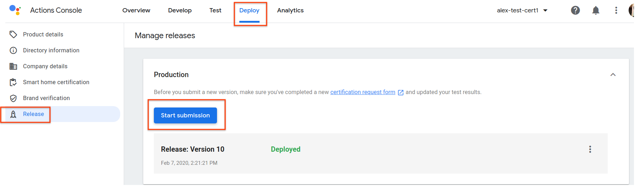Click the Company details building icon
Image resolution: width=635 pixels, height=186 pixels.
(13, 66)
